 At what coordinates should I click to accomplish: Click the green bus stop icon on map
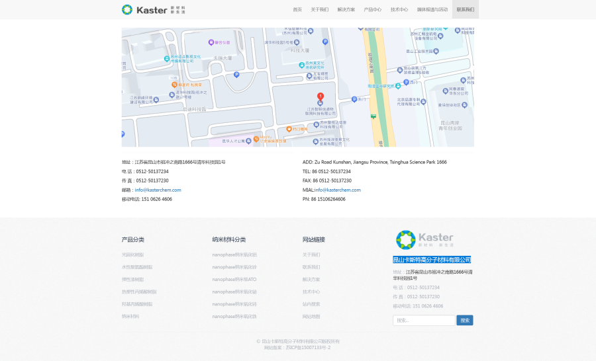pos(373,116)
